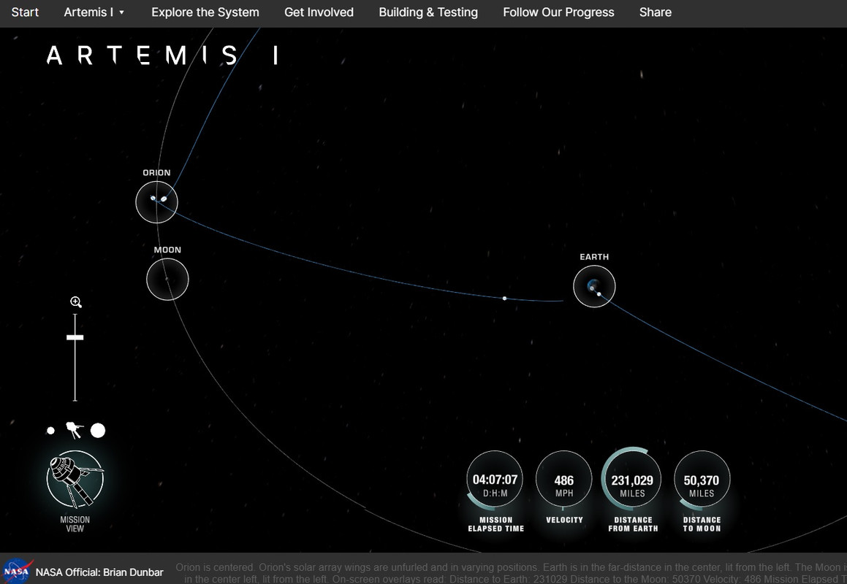Click the EARTH label

[x=594, y=257]
